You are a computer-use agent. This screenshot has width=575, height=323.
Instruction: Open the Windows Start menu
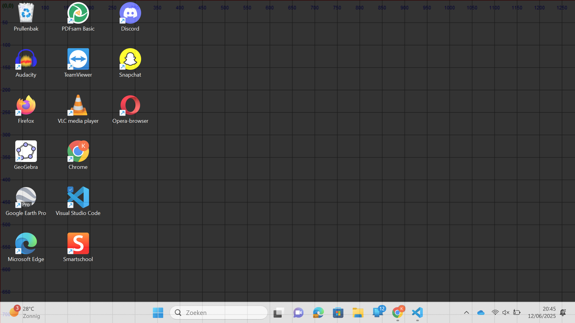click(158, 313)
